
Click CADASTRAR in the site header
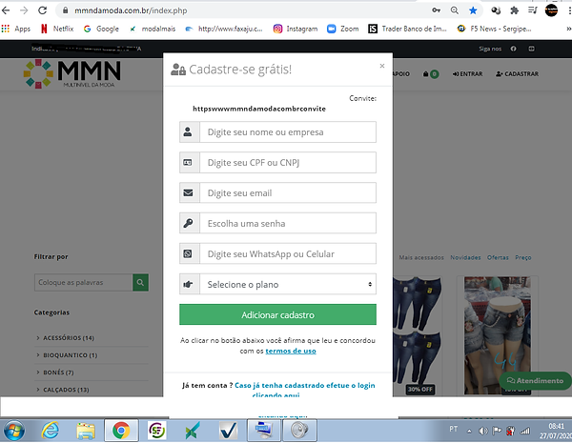517,74
